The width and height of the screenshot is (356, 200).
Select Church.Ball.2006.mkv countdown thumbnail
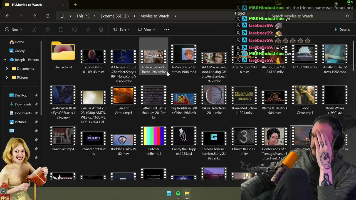(x=244, y=136)
